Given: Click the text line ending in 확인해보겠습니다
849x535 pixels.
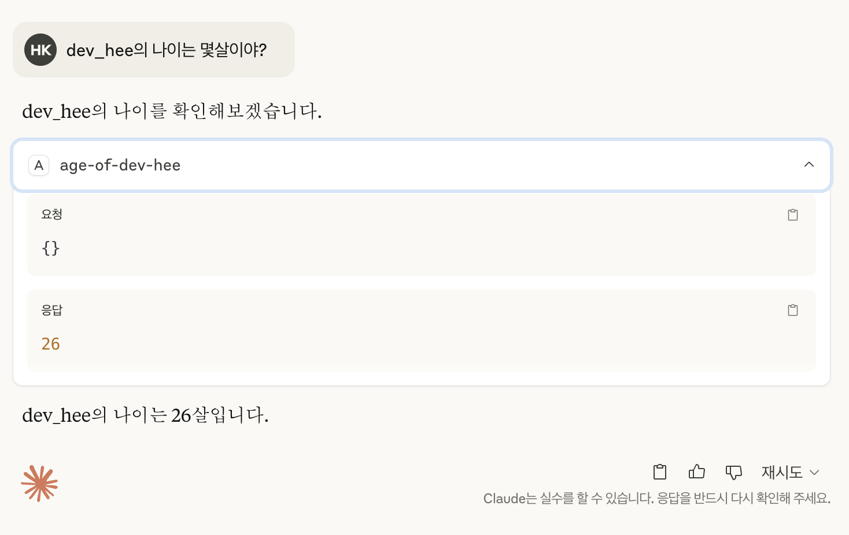Looking at the screenshot, I should [172, 111].
